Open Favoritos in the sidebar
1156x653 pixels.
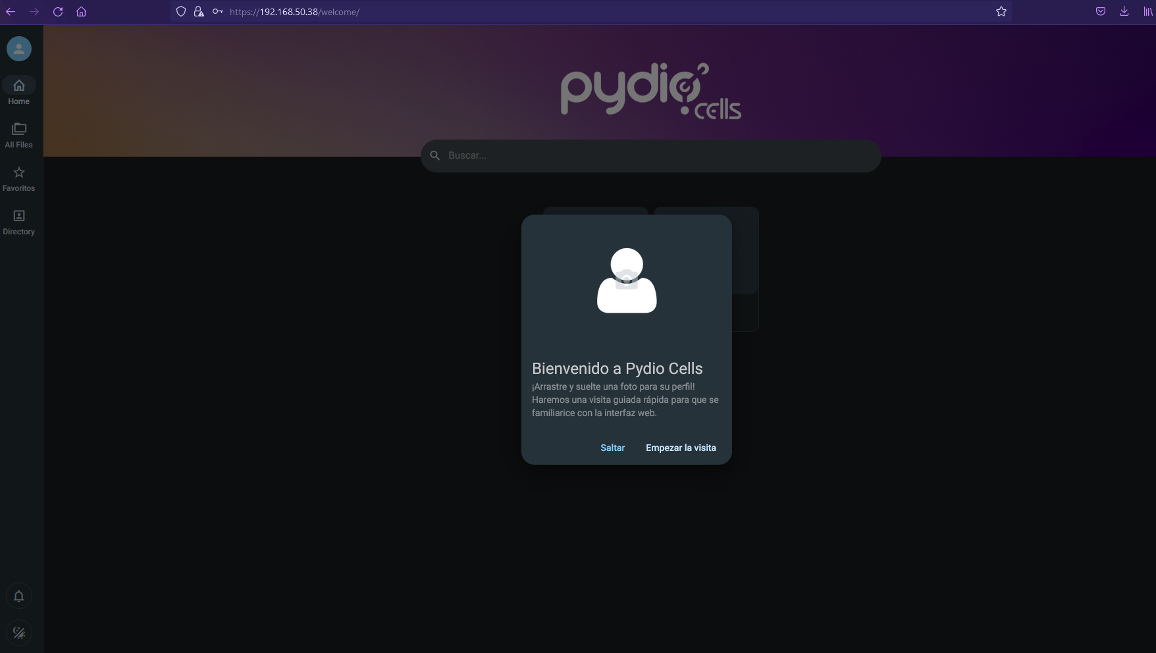click(19, 178)
